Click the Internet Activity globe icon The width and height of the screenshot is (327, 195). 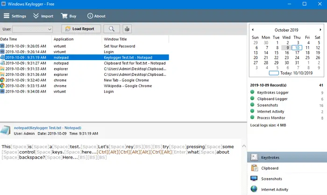254,189
